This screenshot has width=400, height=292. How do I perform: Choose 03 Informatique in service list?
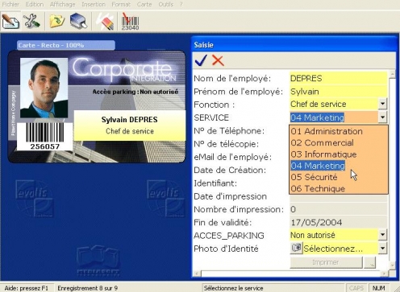339,154
